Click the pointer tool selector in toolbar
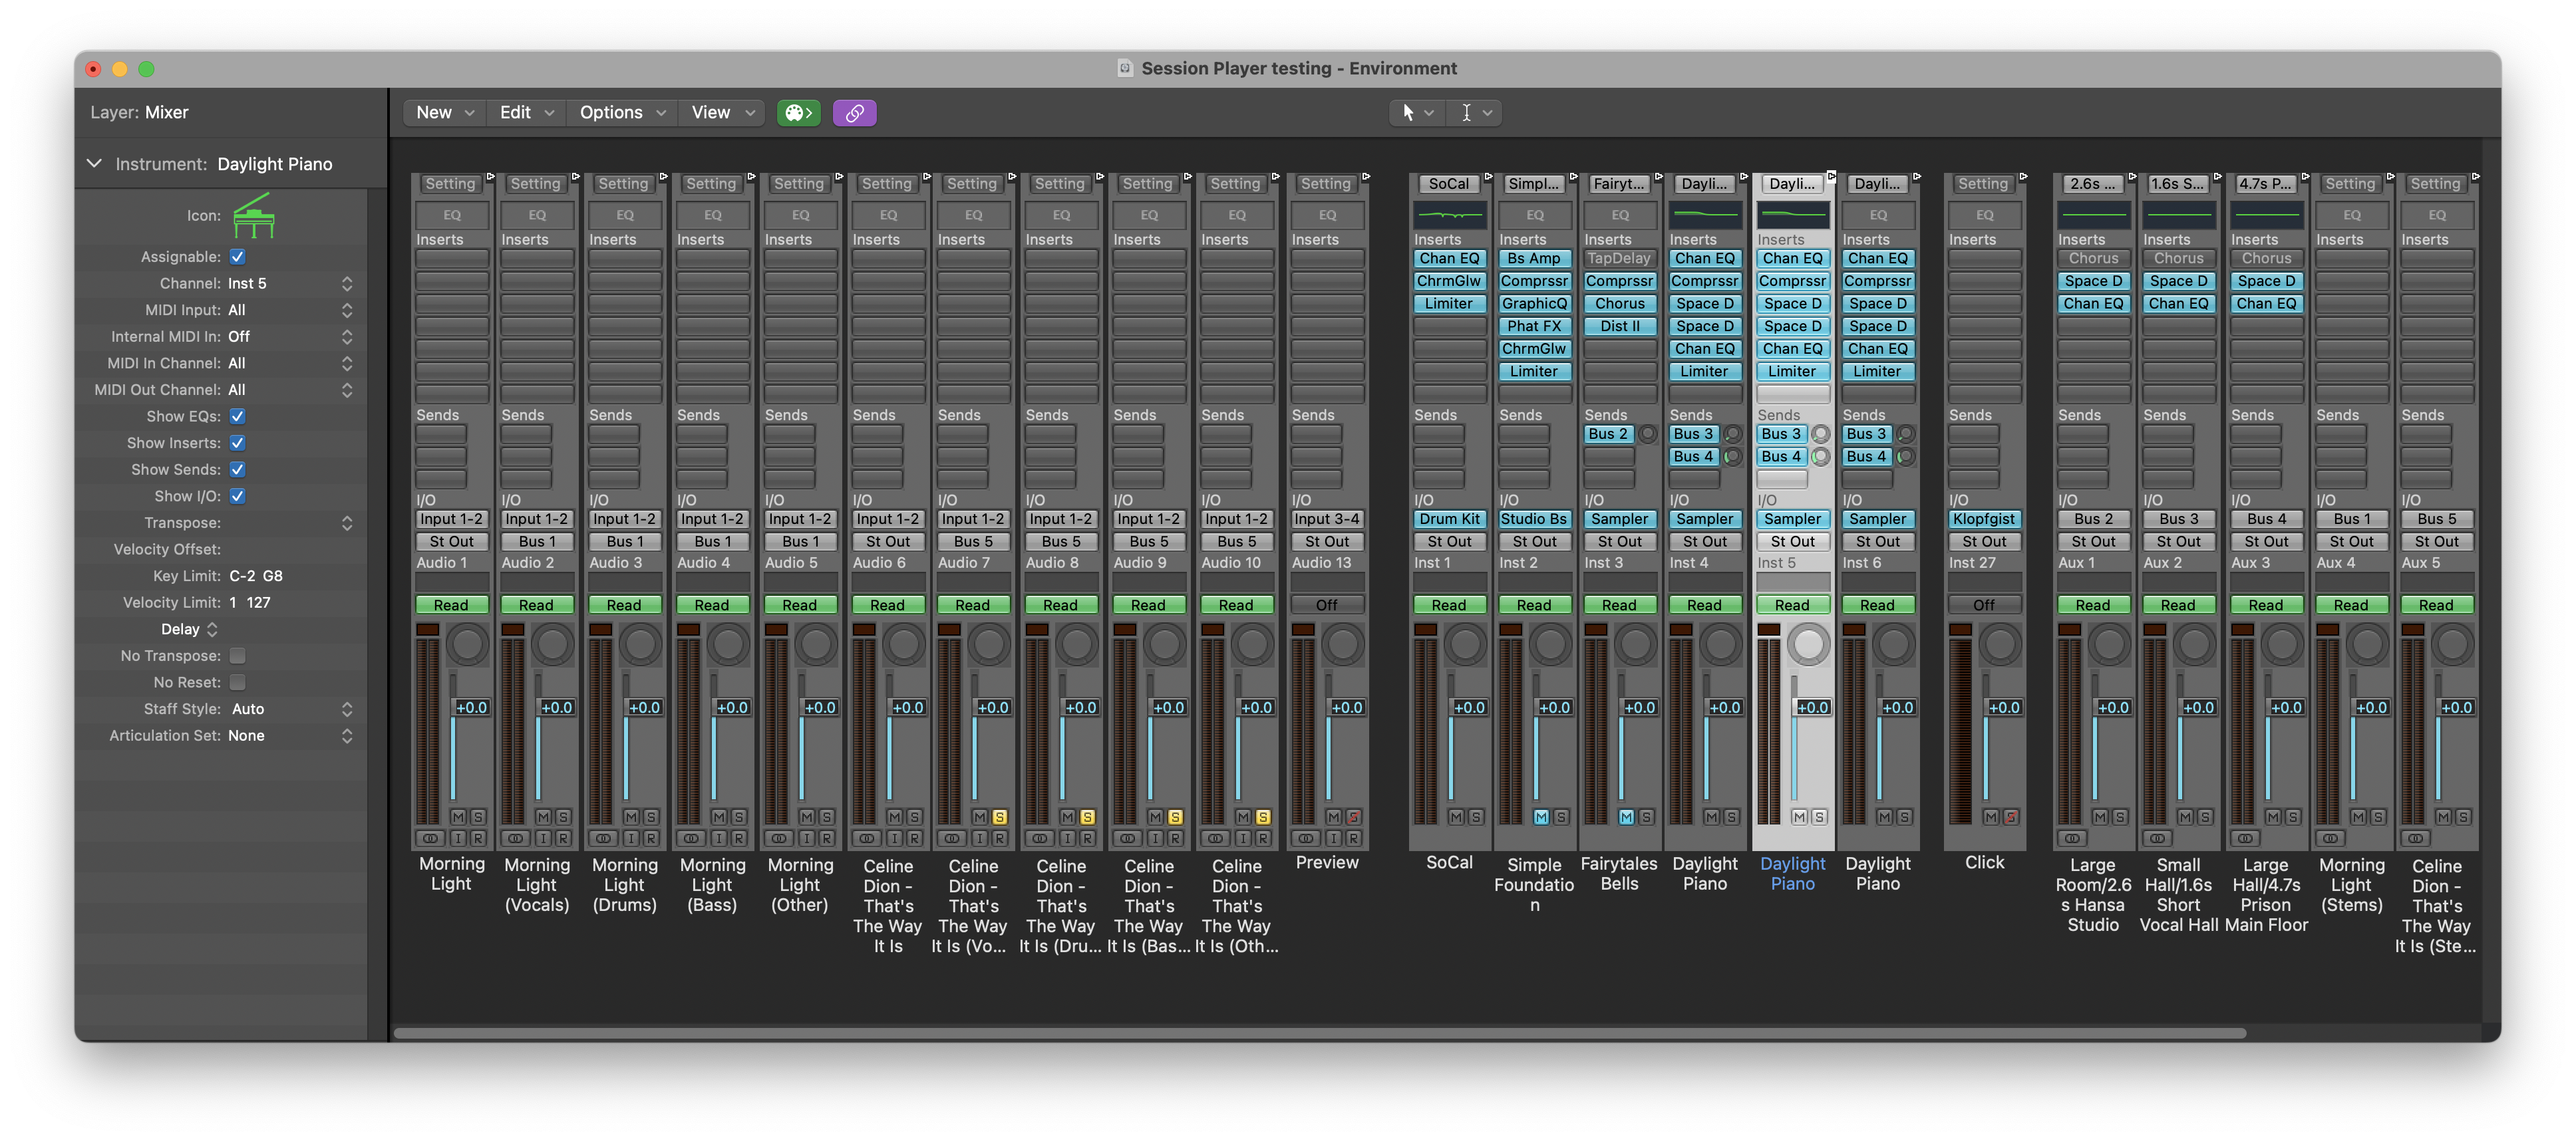Viewport: 2576px width, 1141px height. tap(1417, 113)
